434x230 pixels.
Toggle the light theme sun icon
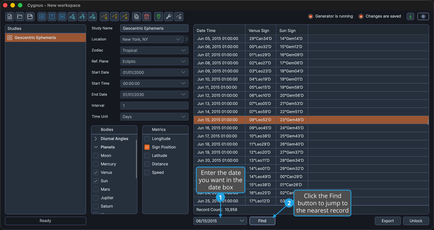click(x=423, y=16)
